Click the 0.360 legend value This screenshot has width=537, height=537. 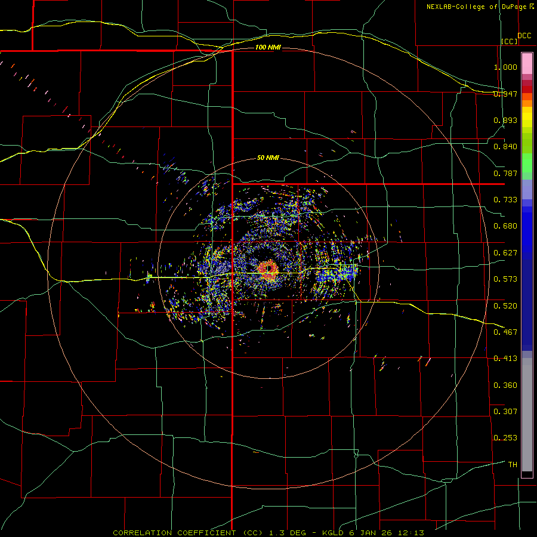tap(505, 385)
